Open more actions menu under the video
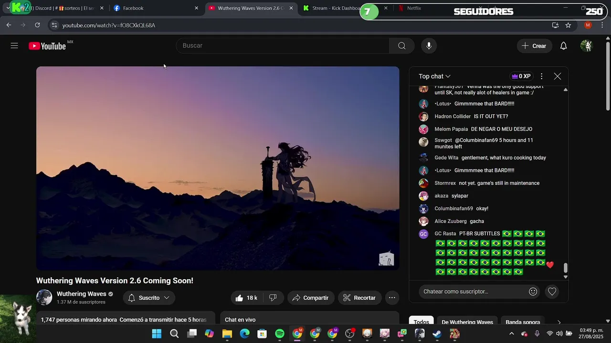 392,298
